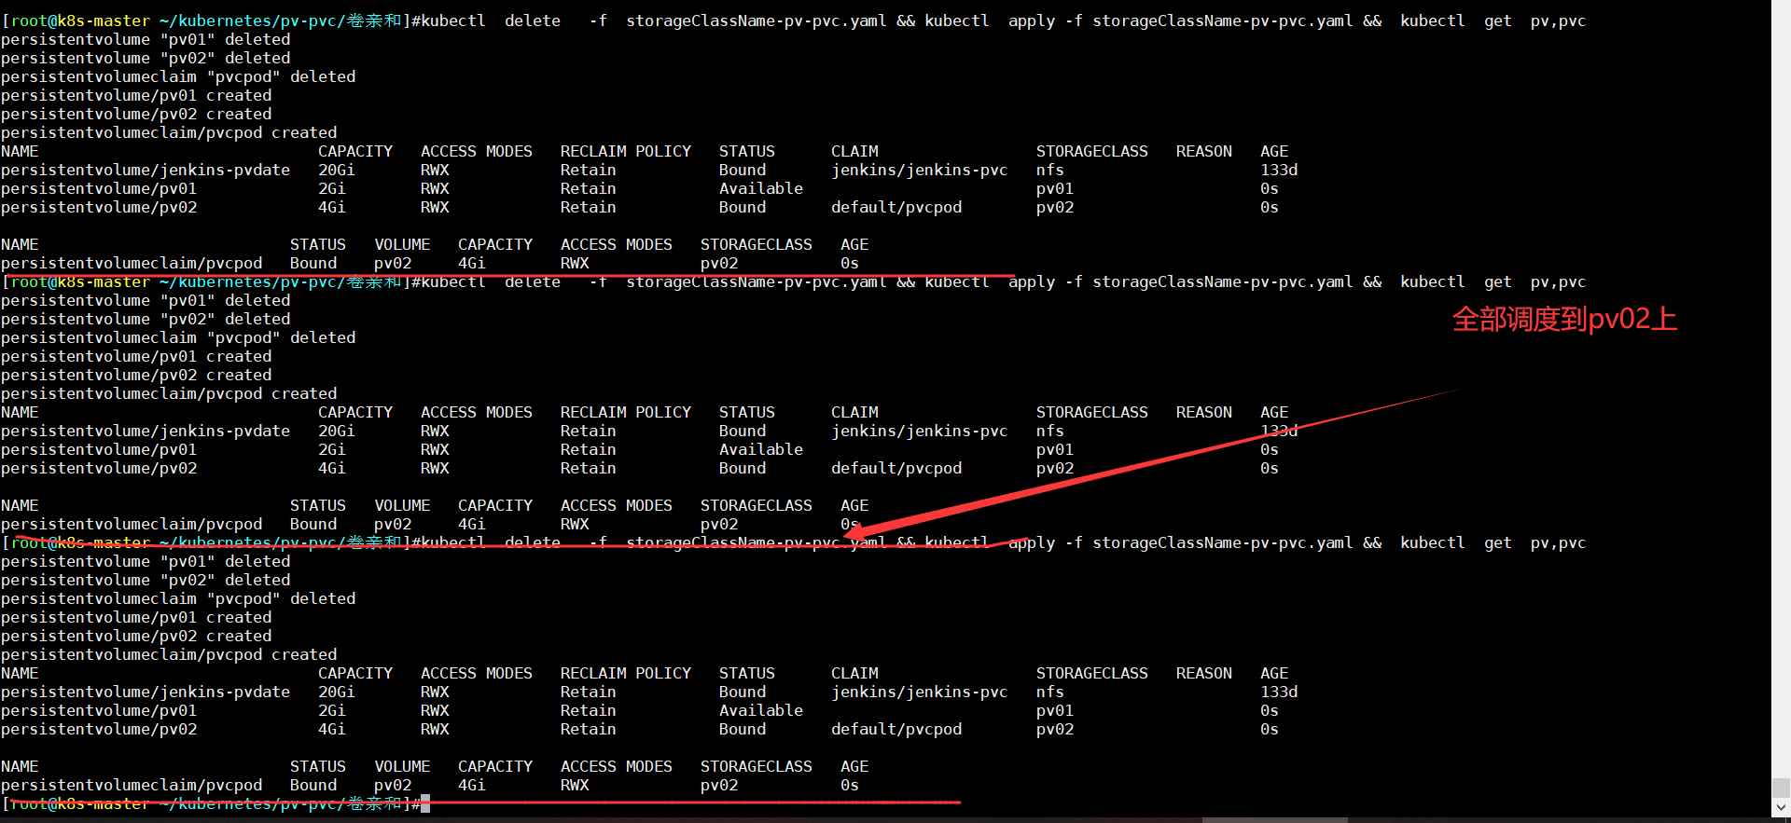Image resolution: width=1791 pixels, height=823 pixels.
Task: Click 'persistentvolume/pv01 created' in the third run
Action: pyautogui.click(x=136, y=617)
